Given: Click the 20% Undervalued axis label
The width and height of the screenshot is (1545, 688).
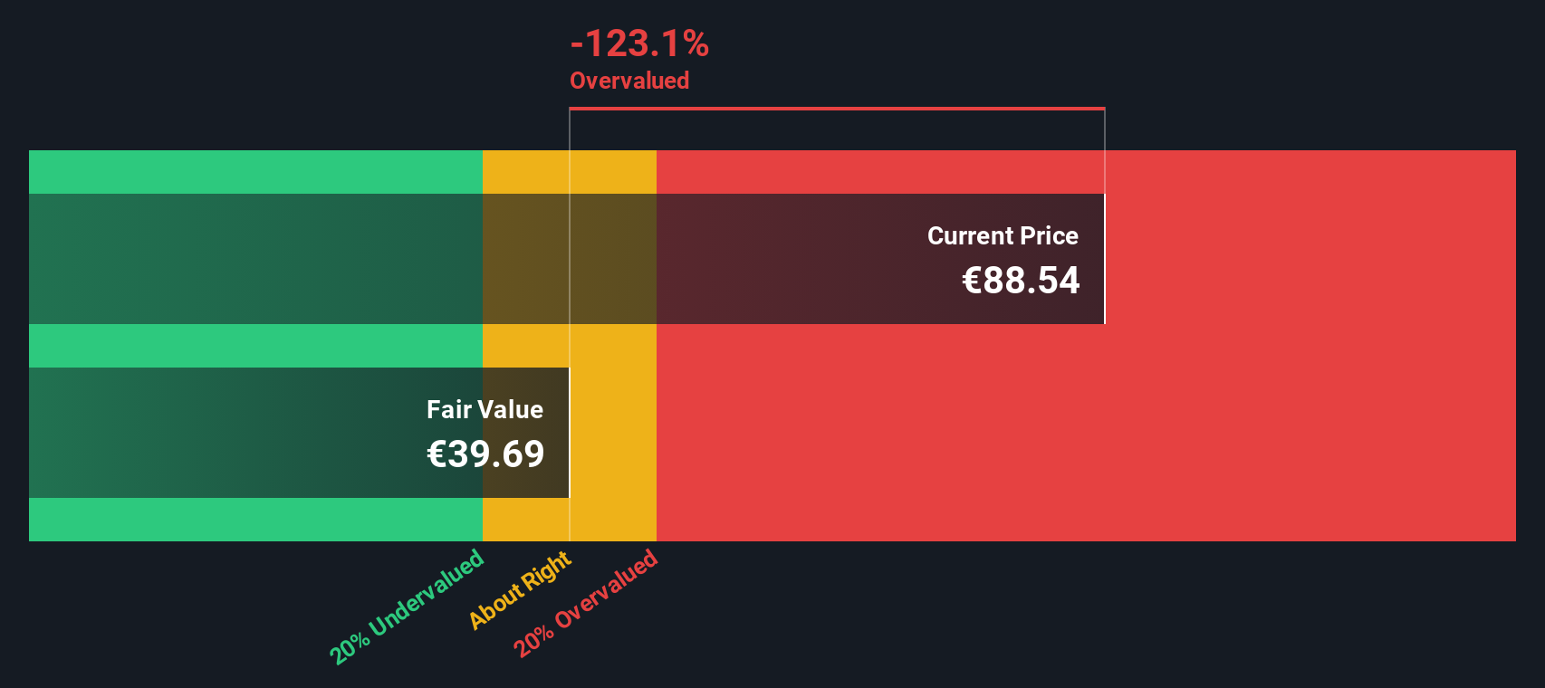Looking at the screenshot, I should pyautogui.click(x=407, y=607).
